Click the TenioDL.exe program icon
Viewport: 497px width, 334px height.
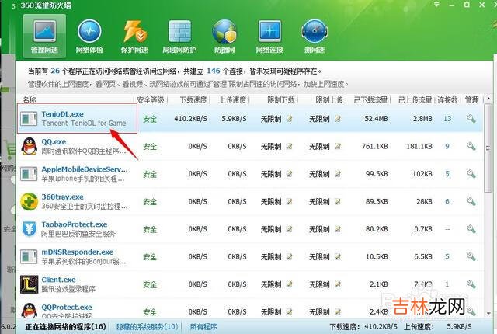point(30,119)
